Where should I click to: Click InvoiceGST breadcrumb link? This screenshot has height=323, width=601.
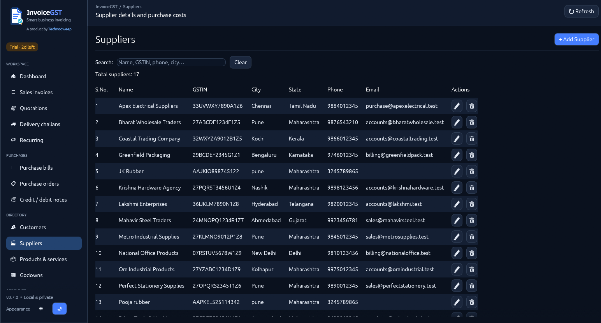tap(107, 7)
